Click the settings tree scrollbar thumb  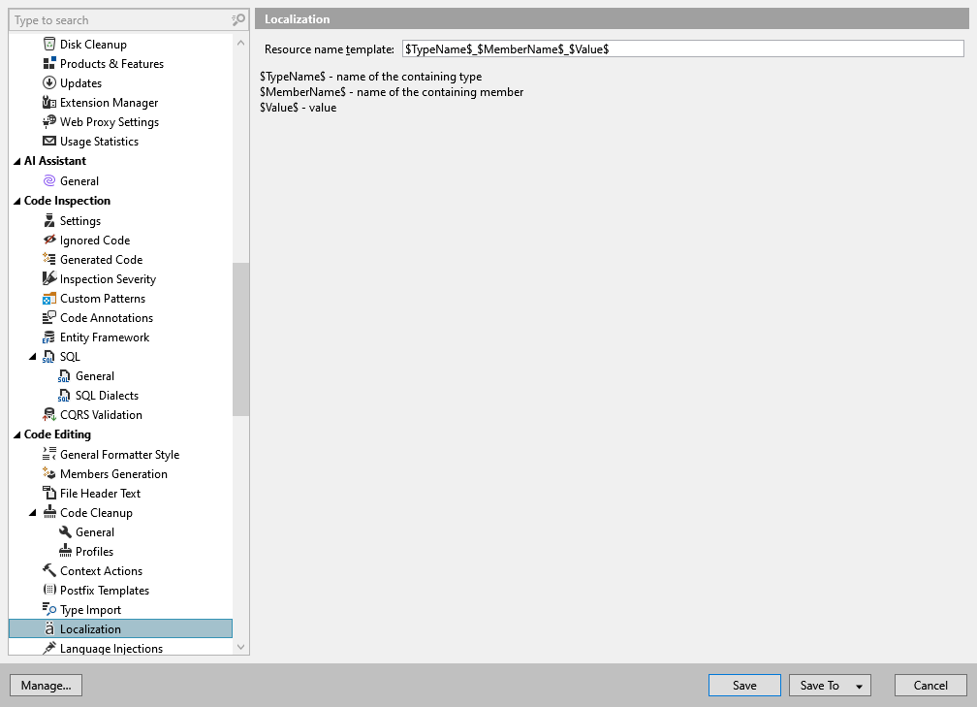240,339
